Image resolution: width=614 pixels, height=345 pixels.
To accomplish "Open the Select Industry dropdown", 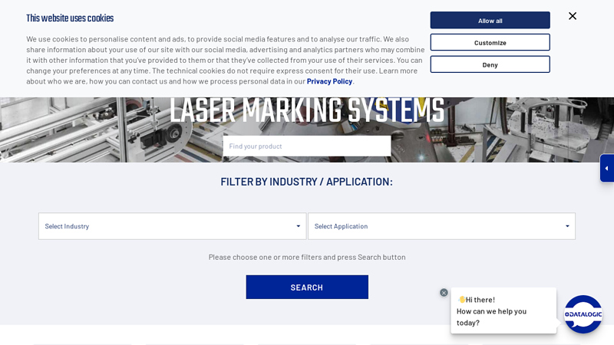I will [172, 226].
